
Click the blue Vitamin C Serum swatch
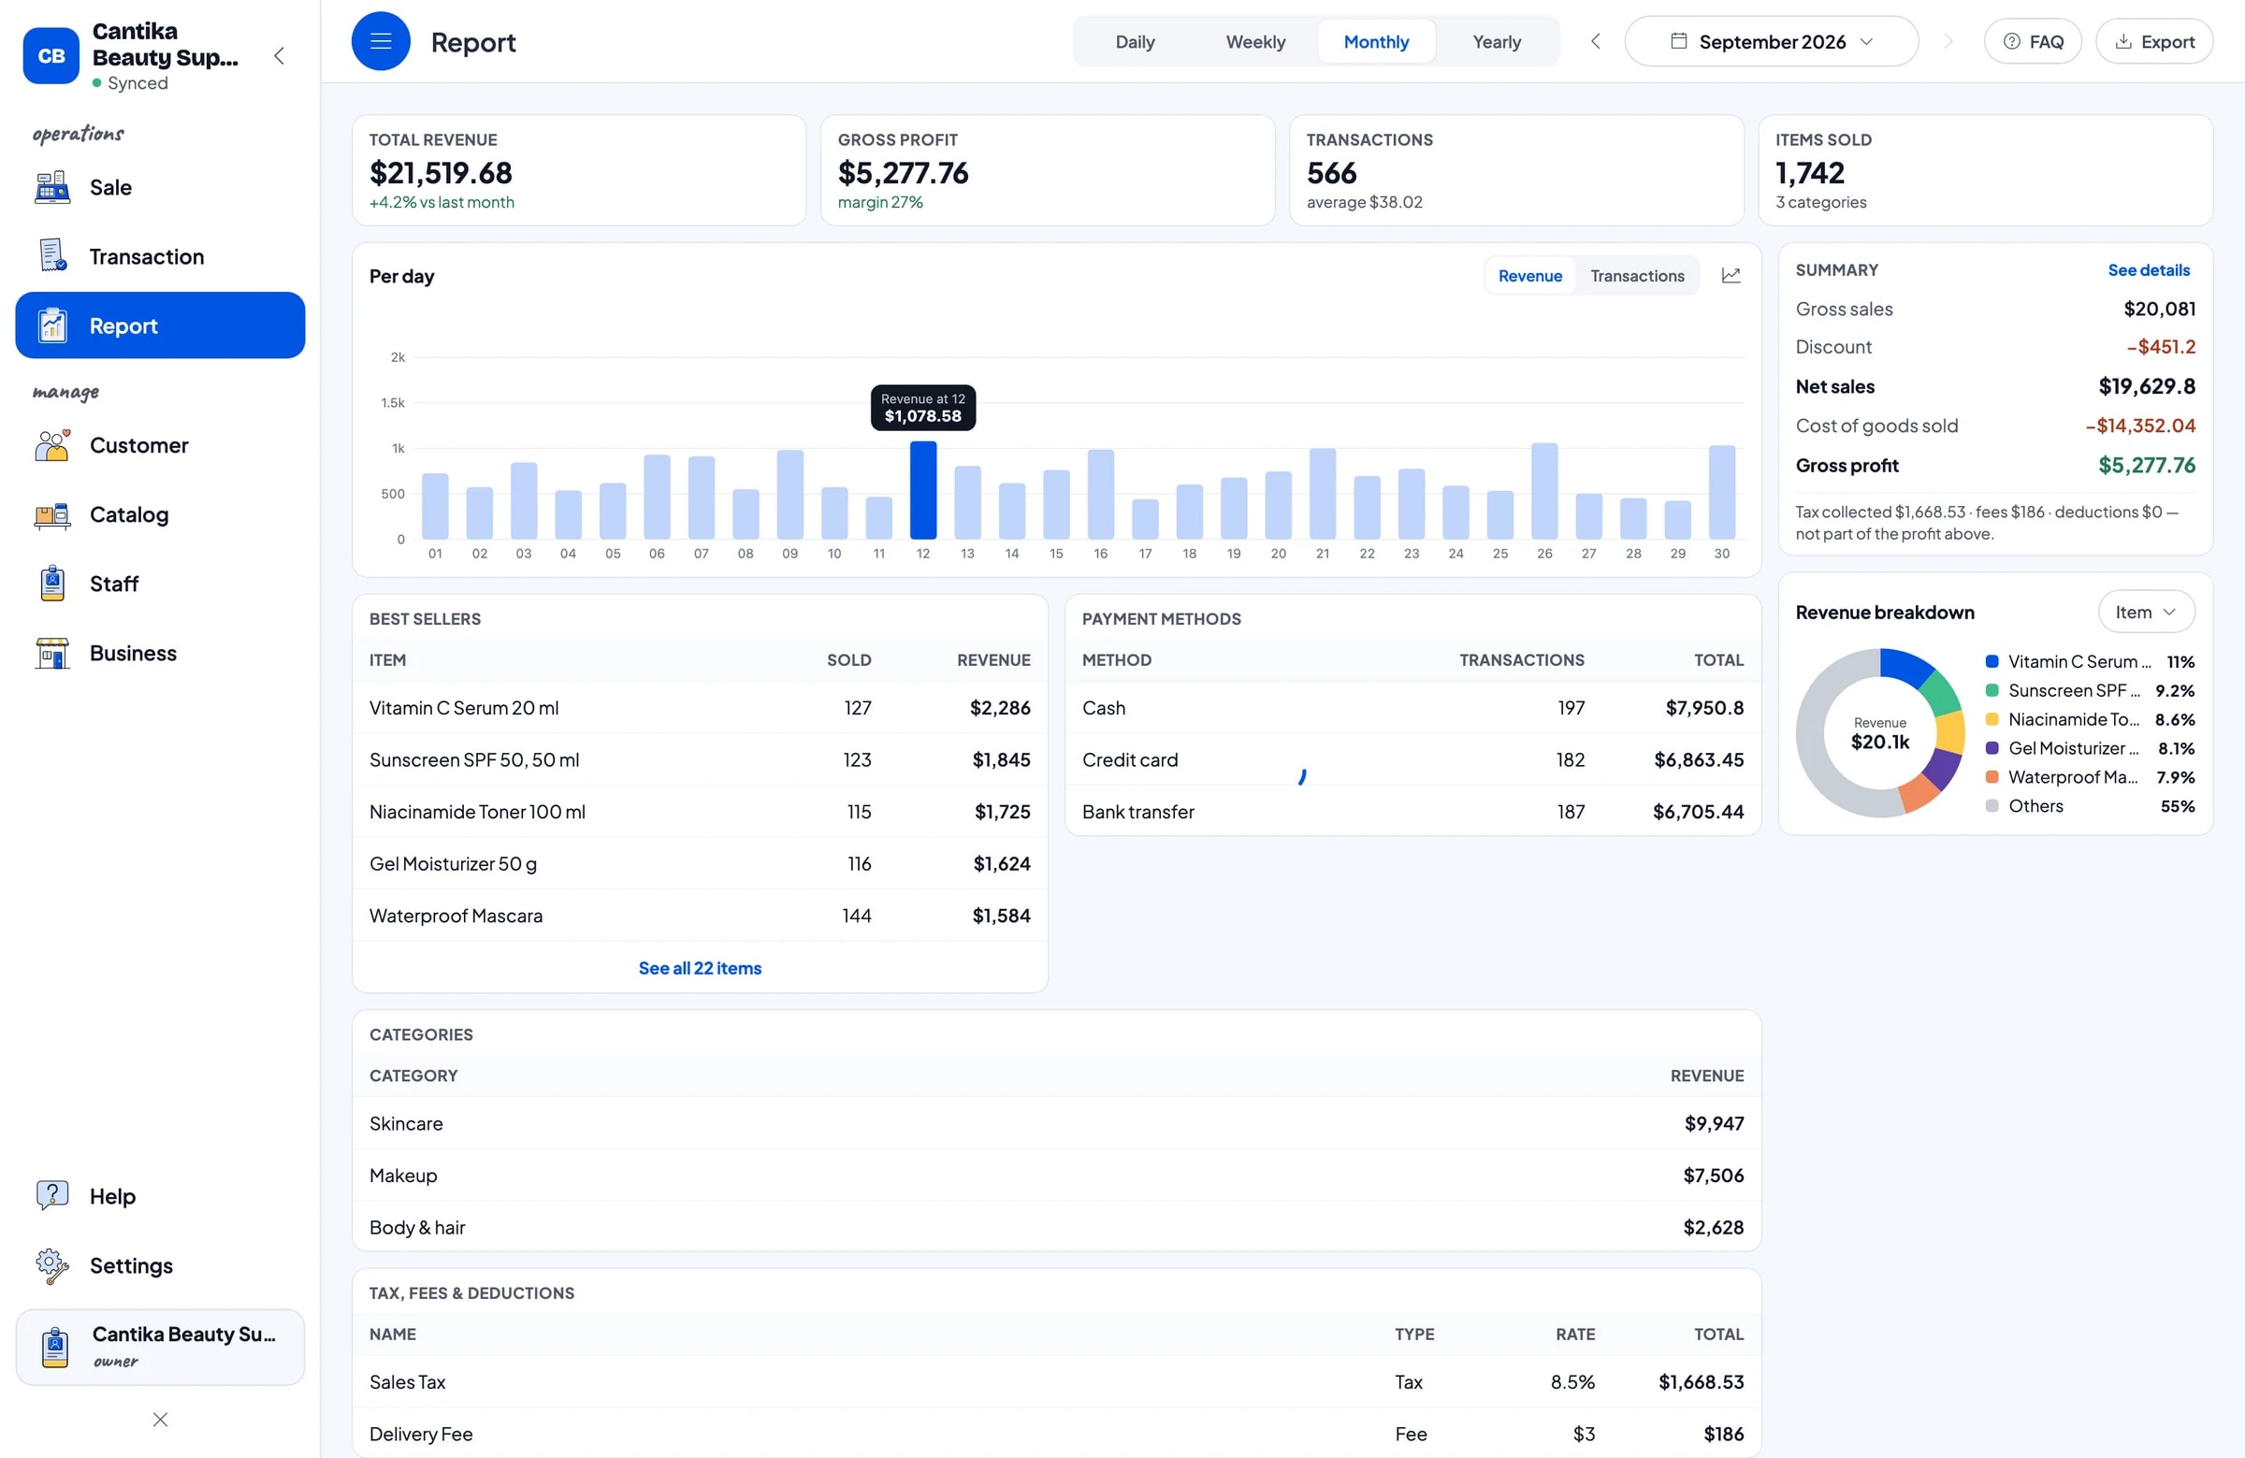[1992, 662]
